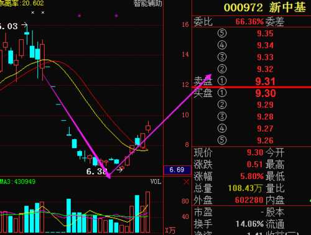Select the buy price 9.30
This screenshot has width=311, height=235.
tap(266, 93)
